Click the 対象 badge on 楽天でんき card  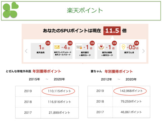pos(136,43)
